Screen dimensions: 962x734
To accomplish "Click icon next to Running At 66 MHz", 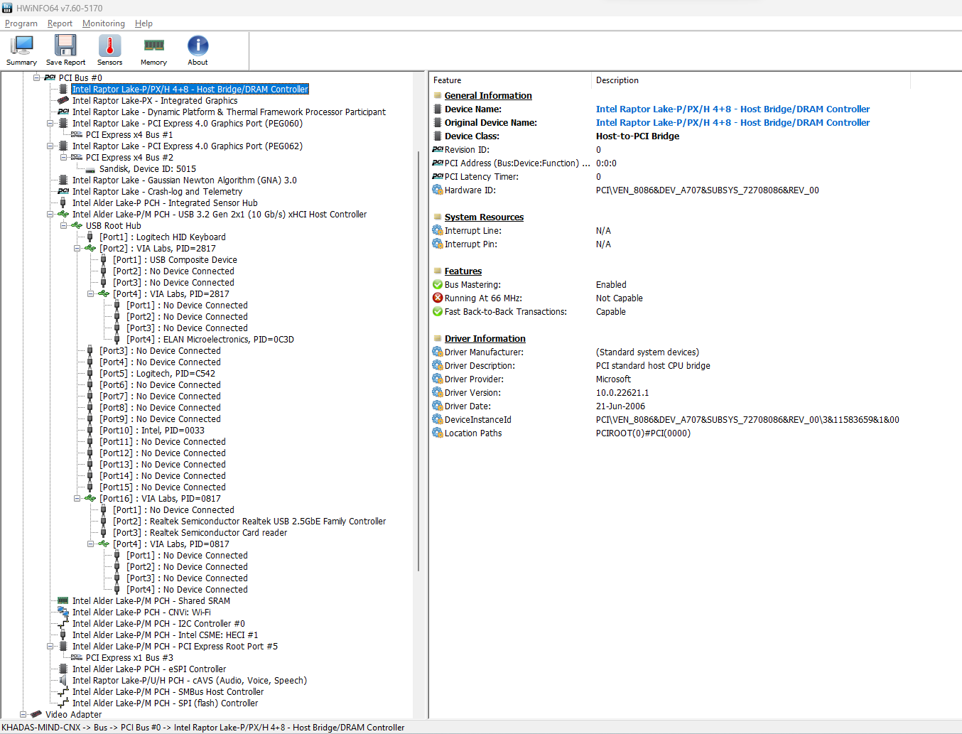I will pyautogui.click(x=438, y=298).
